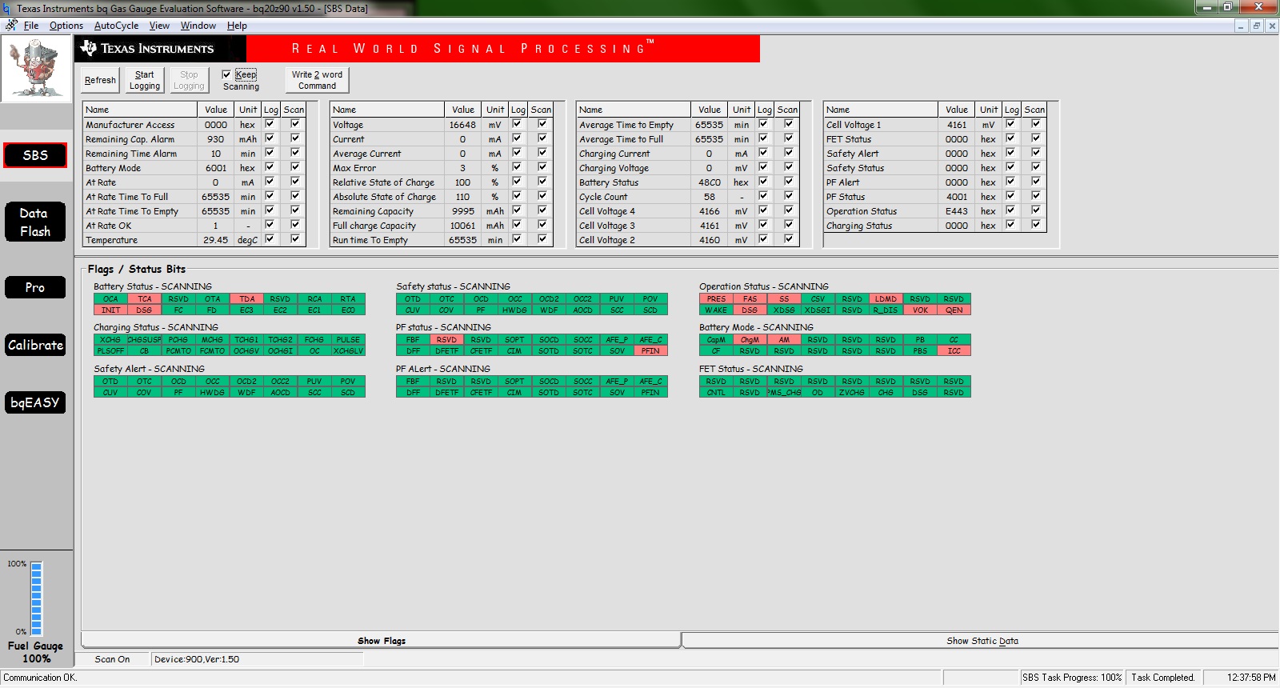Toggle Log checkbox for Manufacturer Access
The height and width of the screenshot is (688, 1280).
(x=270, y=124)
